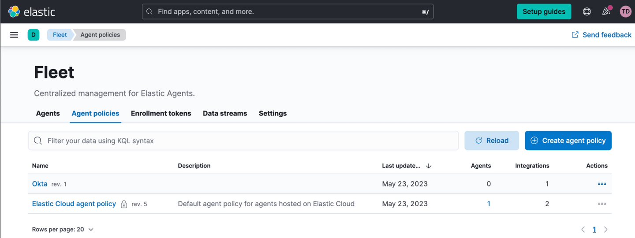Click the Elastic logo icon
635x238 pixels.
click(14, 12)
